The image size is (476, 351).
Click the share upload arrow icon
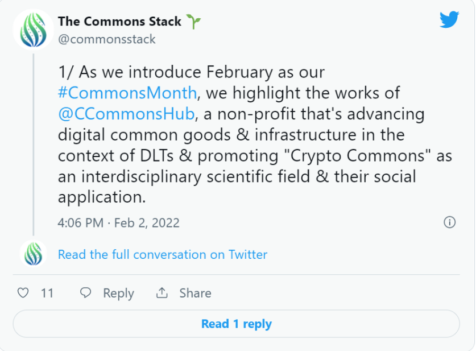click(x=162, y=293)
